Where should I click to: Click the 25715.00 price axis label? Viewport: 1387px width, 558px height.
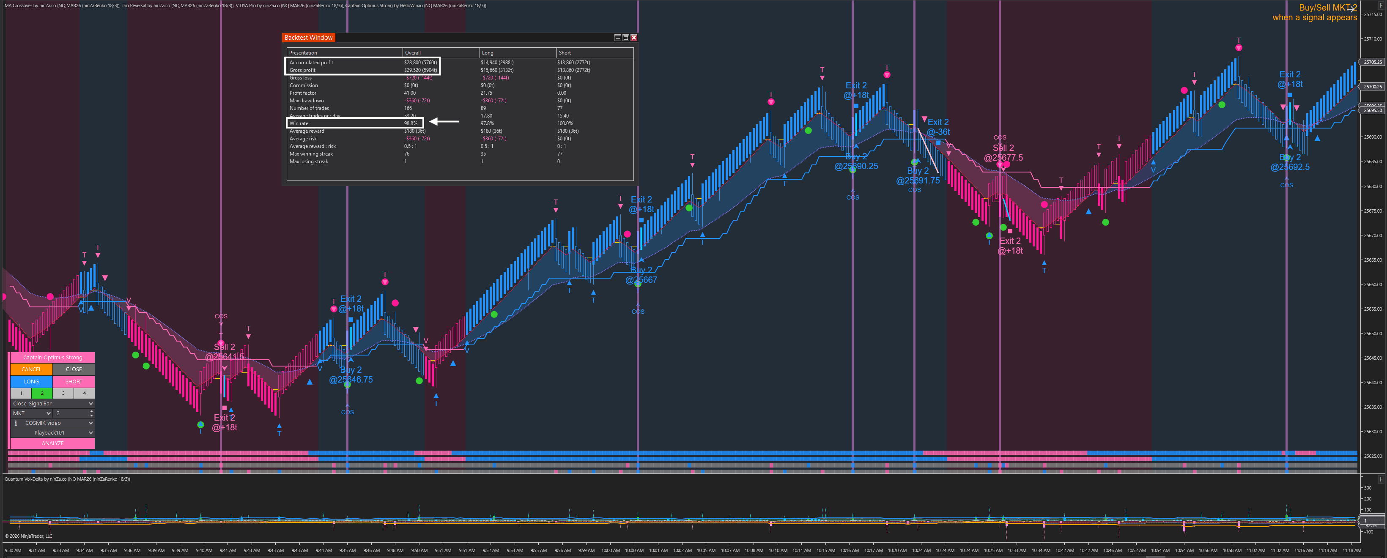1373,14
